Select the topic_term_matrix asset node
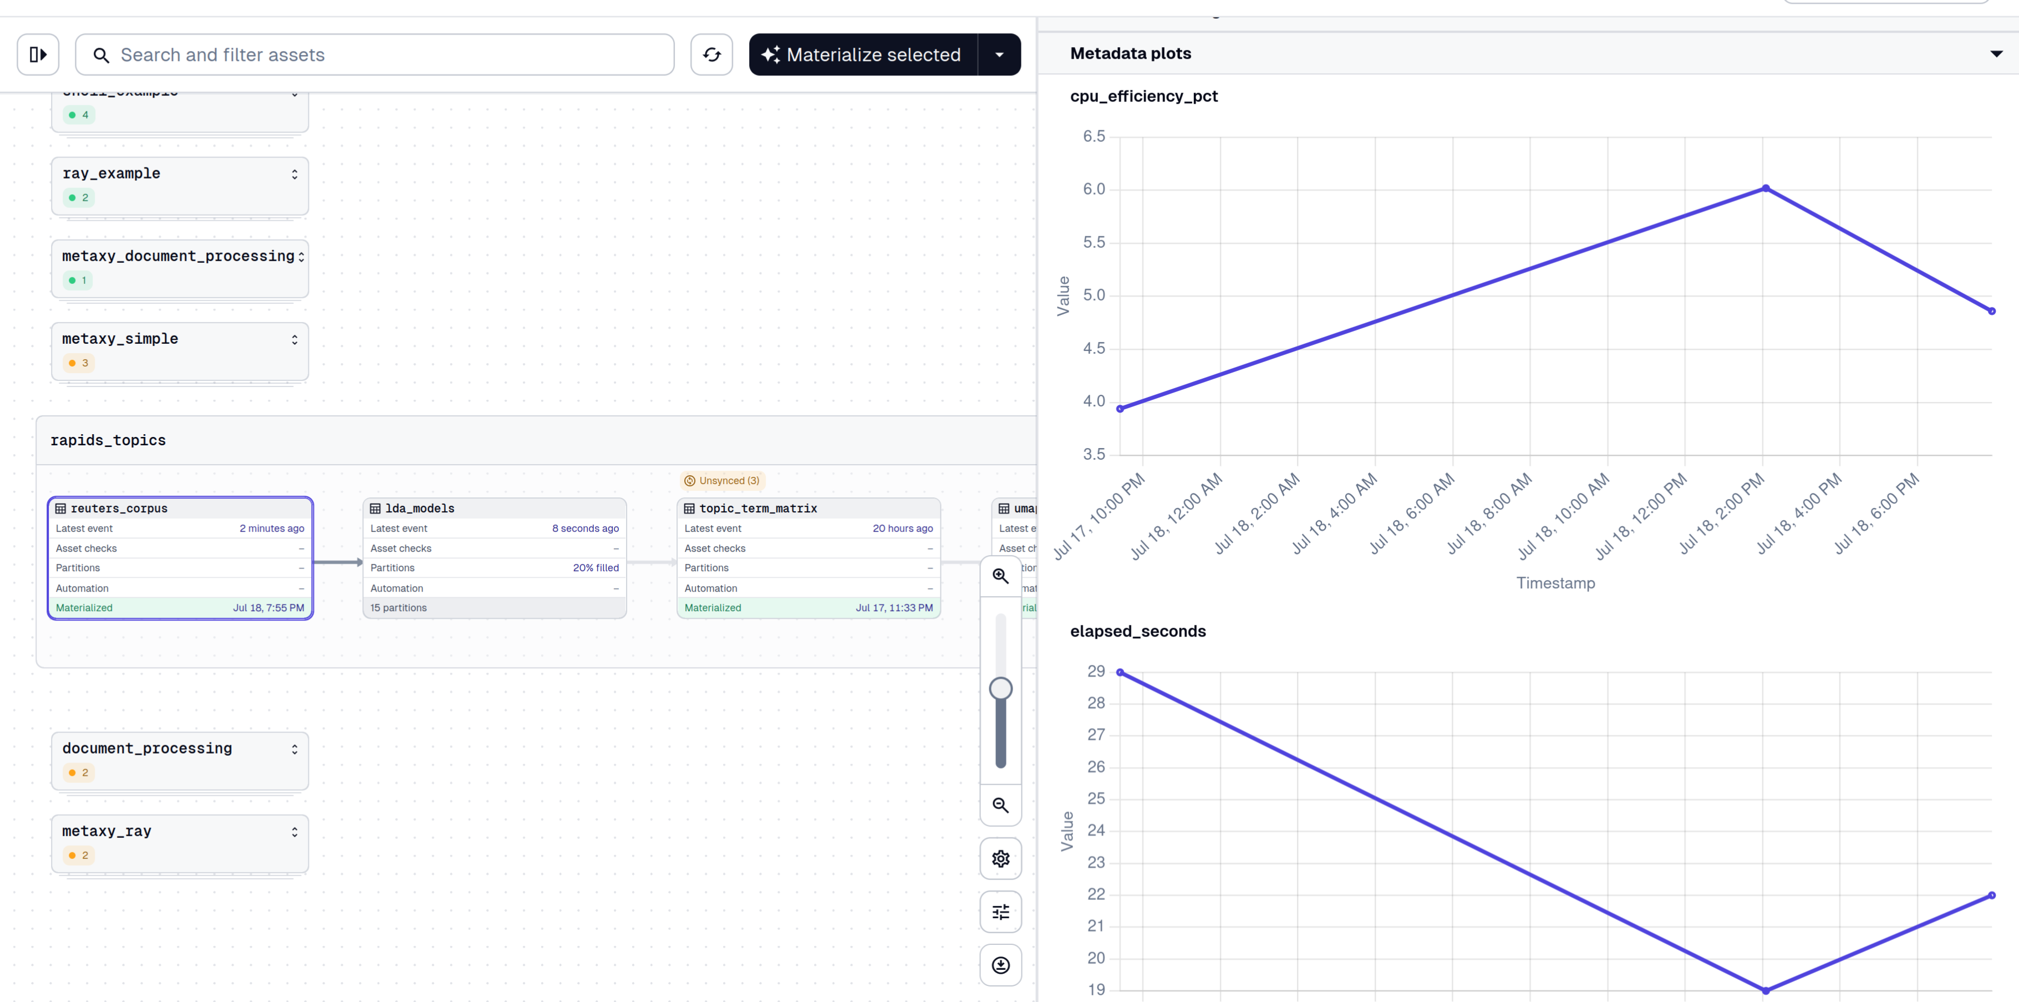Screen dimensions: 2019x1002 (809, 558)
